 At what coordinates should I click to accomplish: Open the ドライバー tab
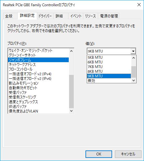tap(45, 16)
